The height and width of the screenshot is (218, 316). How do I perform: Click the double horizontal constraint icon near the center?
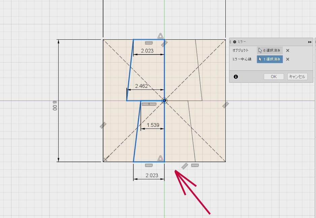149,105
